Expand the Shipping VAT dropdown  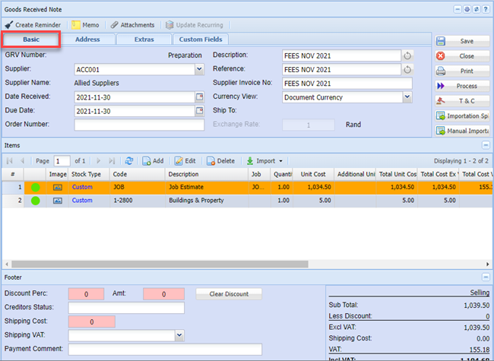[179, 334]
